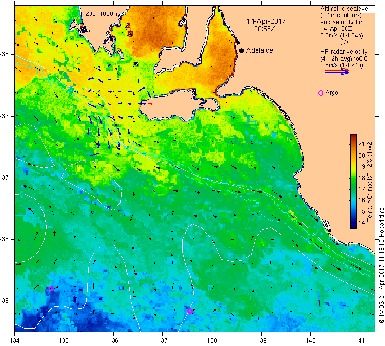Click the cyan 200m contour legend line

(x=92, y=19)
